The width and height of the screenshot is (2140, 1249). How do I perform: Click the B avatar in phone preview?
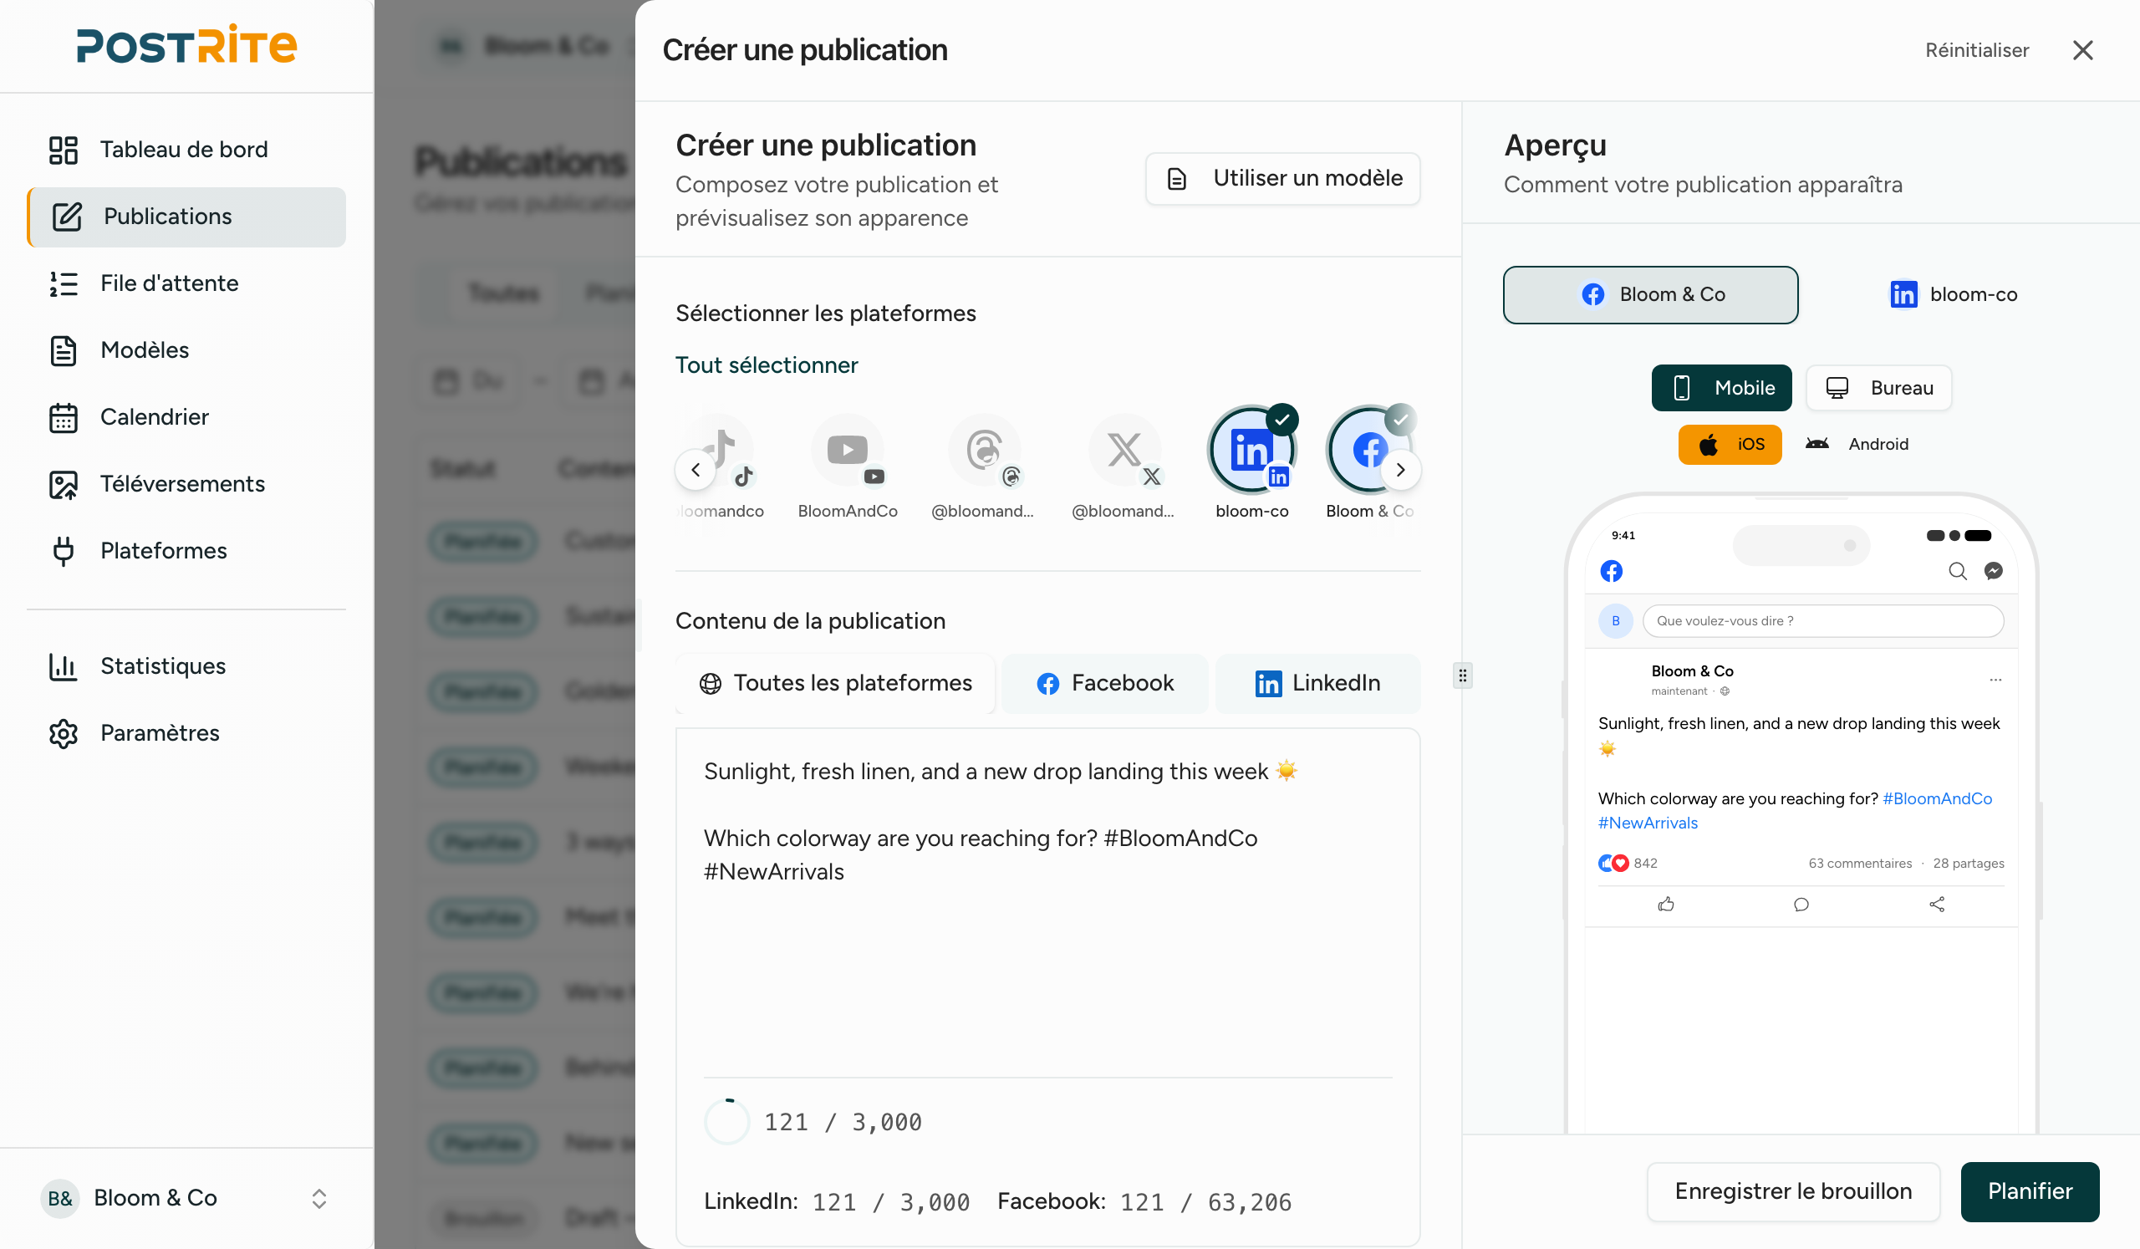tap(1615, 621)
